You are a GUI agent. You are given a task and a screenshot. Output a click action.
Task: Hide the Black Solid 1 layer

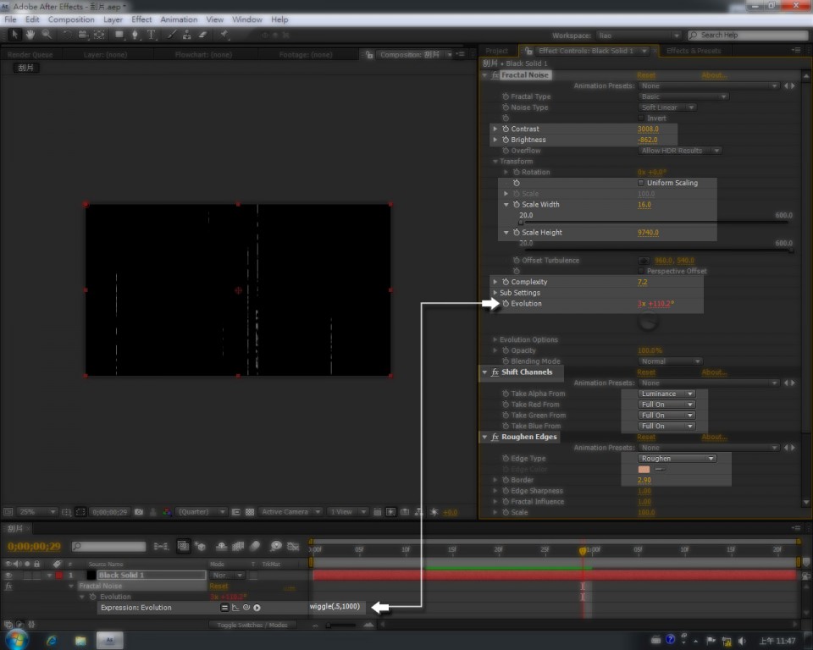8,576
